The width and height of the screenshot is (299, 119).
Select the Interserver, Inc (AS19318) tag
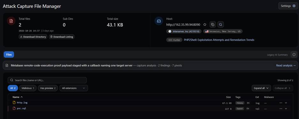[x=184, y=31]
